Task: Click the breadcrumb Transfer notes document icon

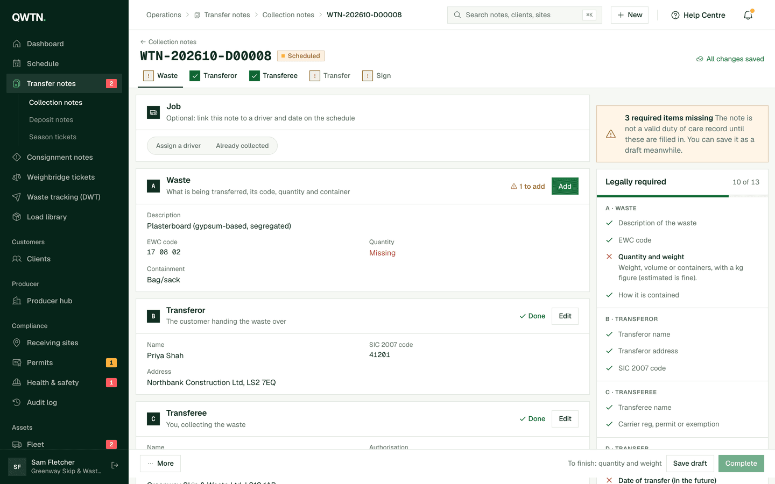Action: (198, 15)
